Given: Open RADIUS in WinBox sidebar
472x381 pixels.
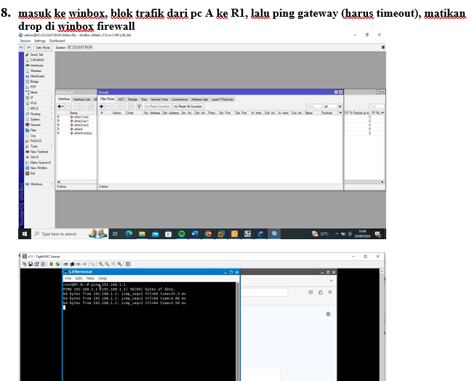Looking at the screenshot, I should (x=33, y=141).
